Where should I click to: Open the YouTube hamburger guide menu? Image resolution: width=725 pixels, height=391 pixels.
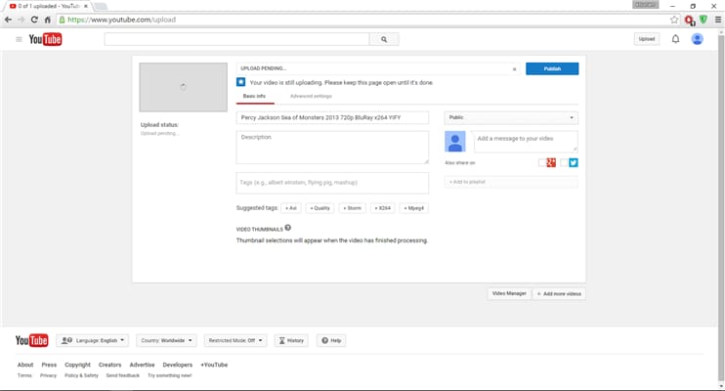click(19, 39)
